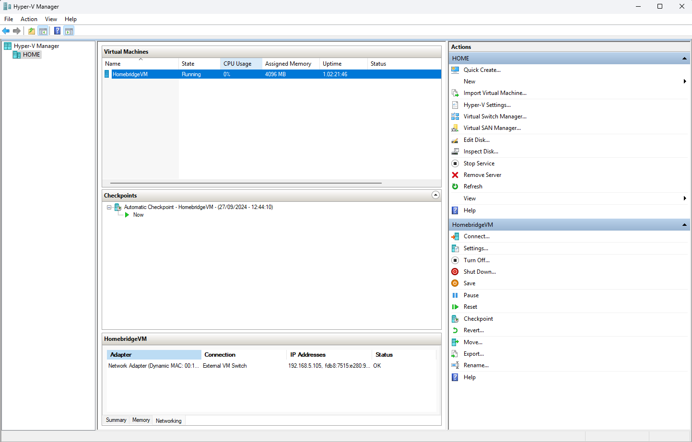
Task: Expand the New submenu arrow
Action: [x=685, y=81]
